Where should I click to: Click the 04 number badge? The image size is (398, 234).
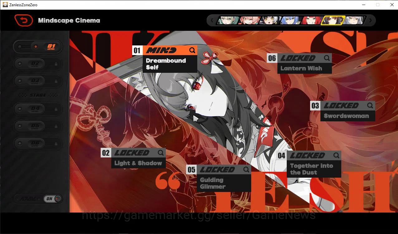(x=281, y=155)
